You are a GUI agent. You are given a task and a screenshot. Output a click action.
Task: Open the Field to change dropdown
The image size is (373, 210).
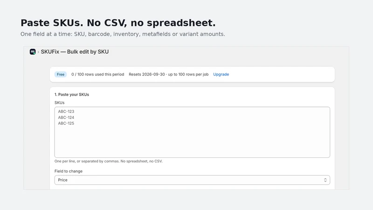coord(192,180)
